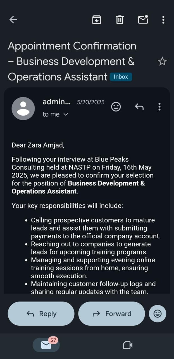The width and height of the screenshot is (174, 359).
Task: Open emoji reaction button beside Forward
Action: (x=158, y=314)
